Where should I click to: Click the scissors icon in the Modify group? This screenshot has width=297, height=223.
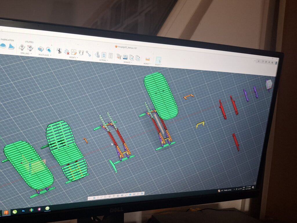(x=59, y=51)
